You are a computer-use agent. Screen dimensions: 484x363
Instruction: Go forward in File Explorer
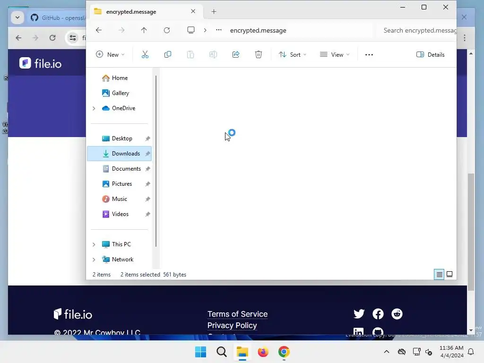(x=121, y=30)
